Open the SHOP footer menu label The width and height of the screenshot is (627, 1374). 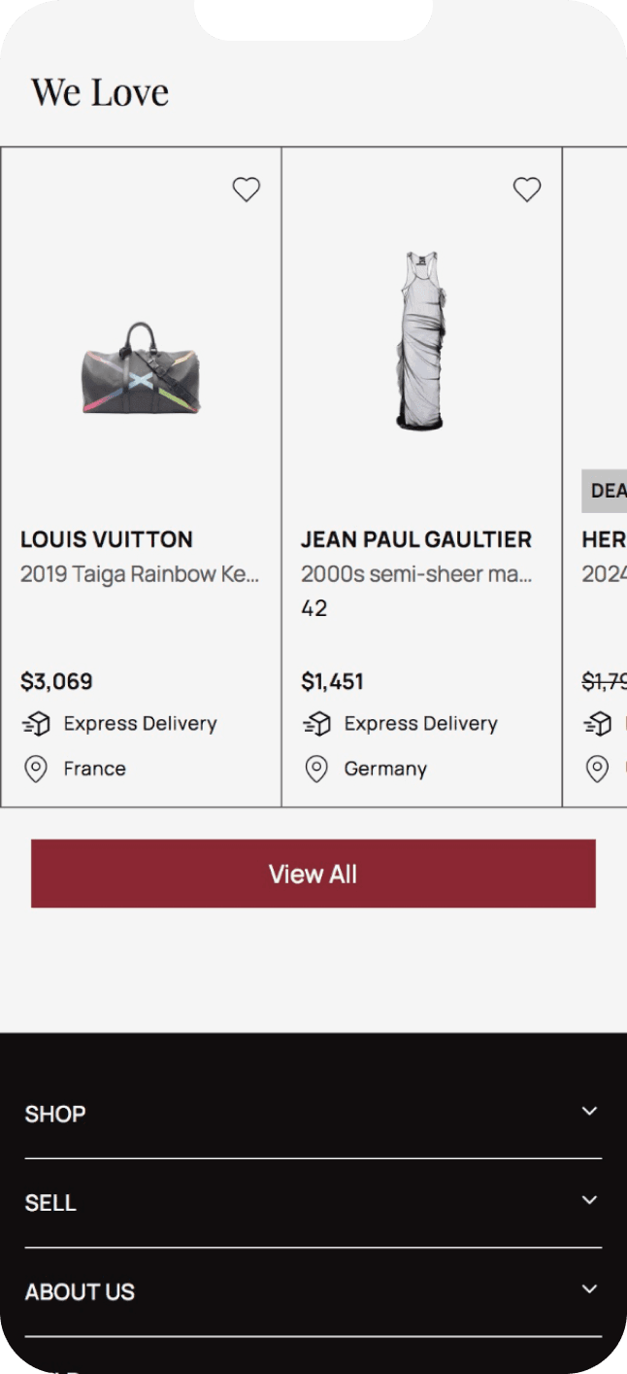coord(55,1114)
